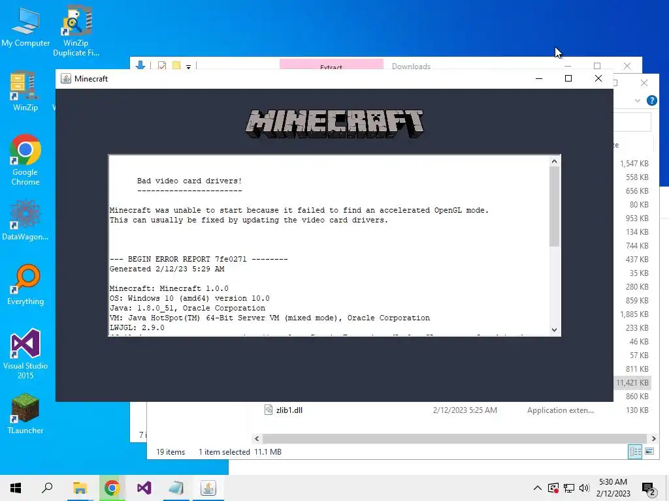669x501 pixels.
Task: Expand the Explorer ribbon chevron
Action: (638, 100)
